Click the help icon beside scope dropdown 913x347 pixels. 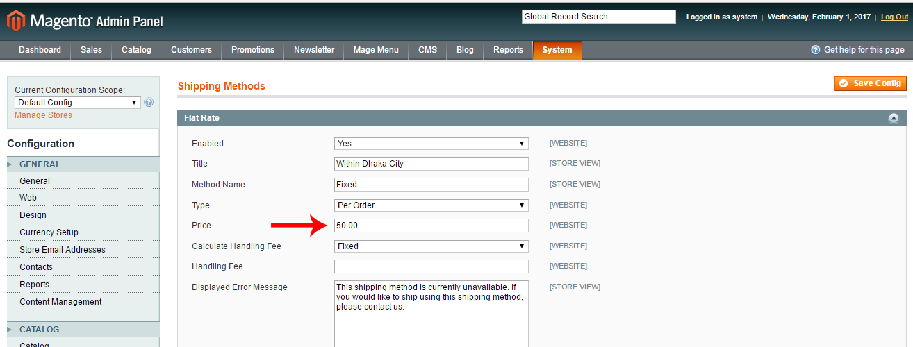click(149, 103)
